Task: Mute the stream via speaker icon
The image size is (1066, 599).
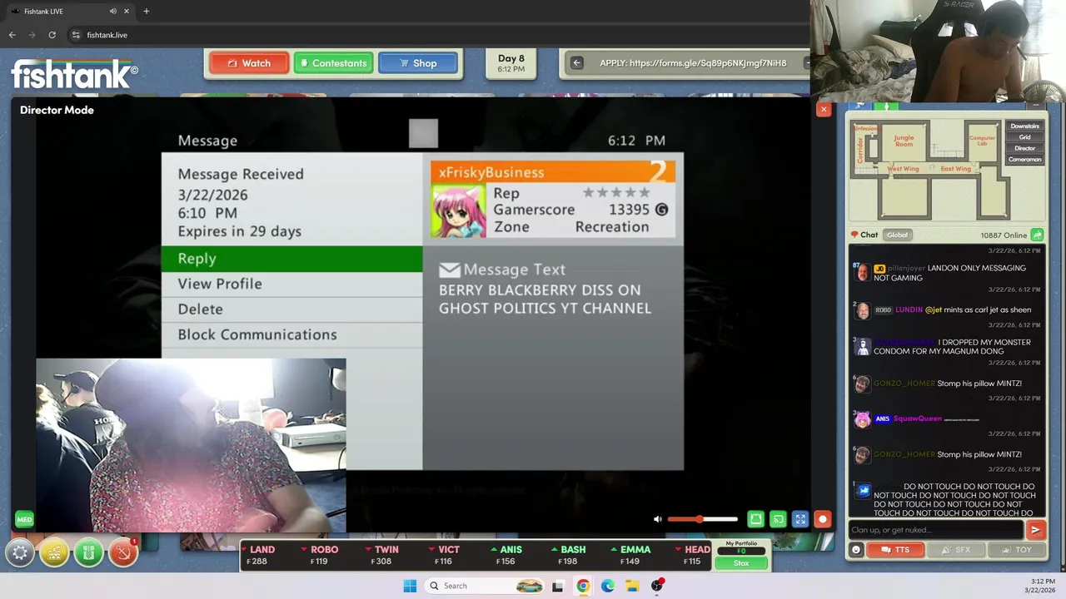Action: tap(658, 519)
